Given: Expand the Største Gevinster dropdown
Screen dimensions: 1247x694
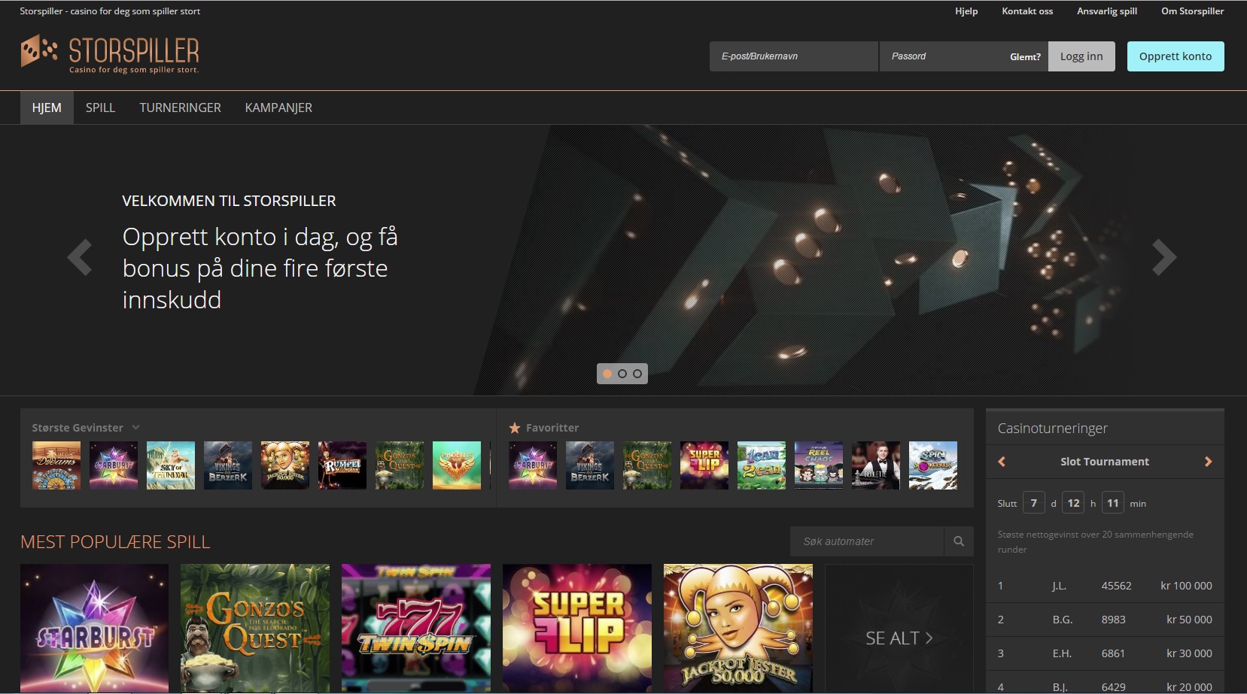Looking at the screenshot, I should [x=135, y=428].
